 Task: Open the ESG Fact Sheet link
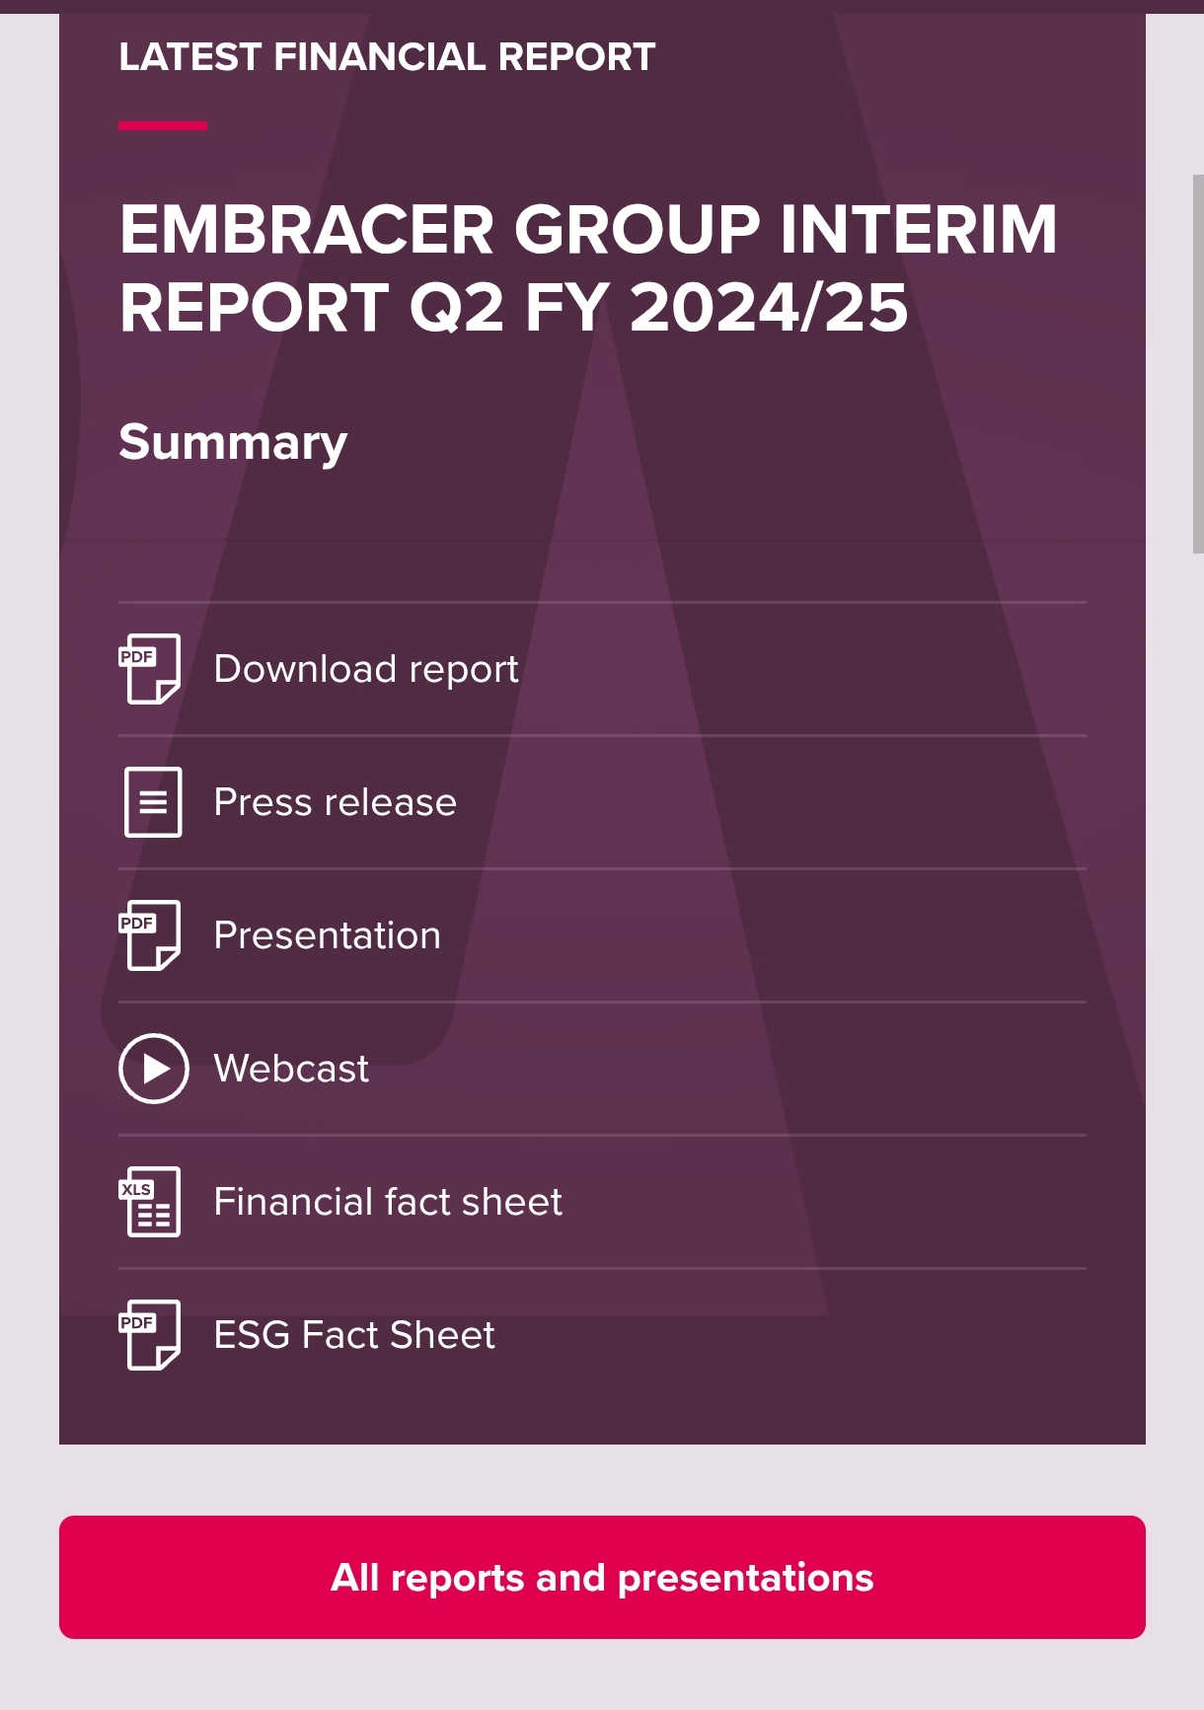click(x=354, y=1335)
